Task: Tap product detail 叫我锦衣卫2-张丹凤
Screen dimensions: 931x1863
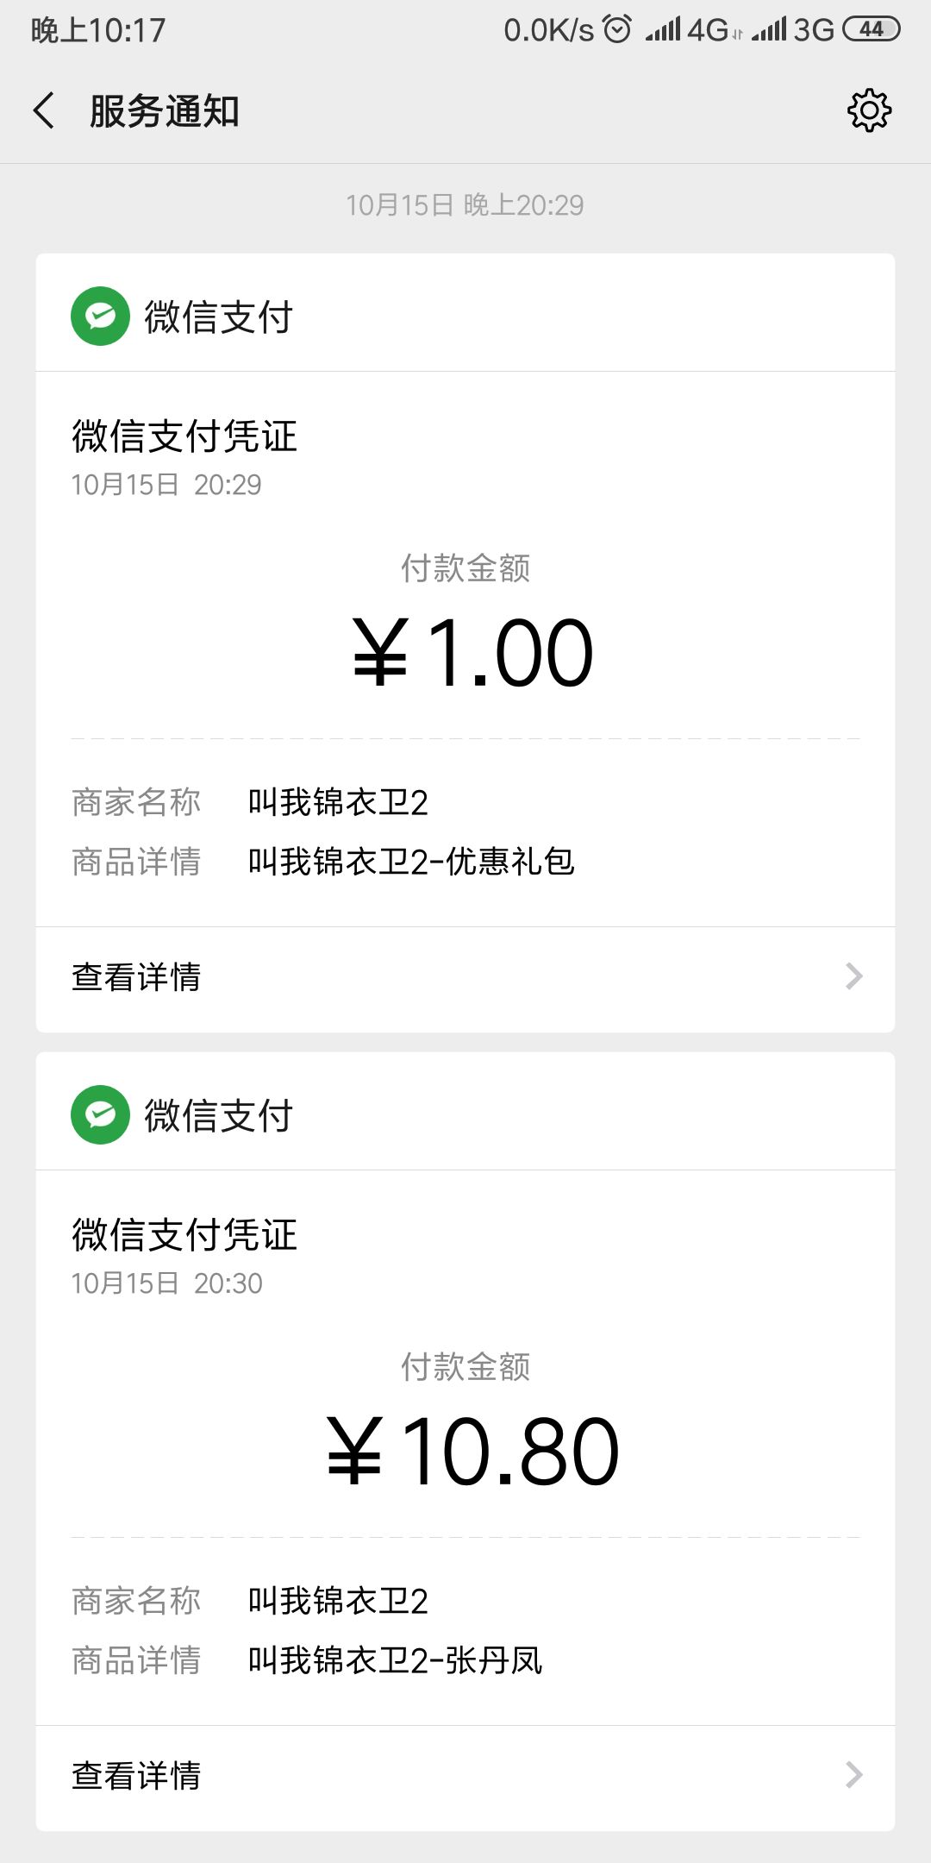Action: (x=395, y=1660)
